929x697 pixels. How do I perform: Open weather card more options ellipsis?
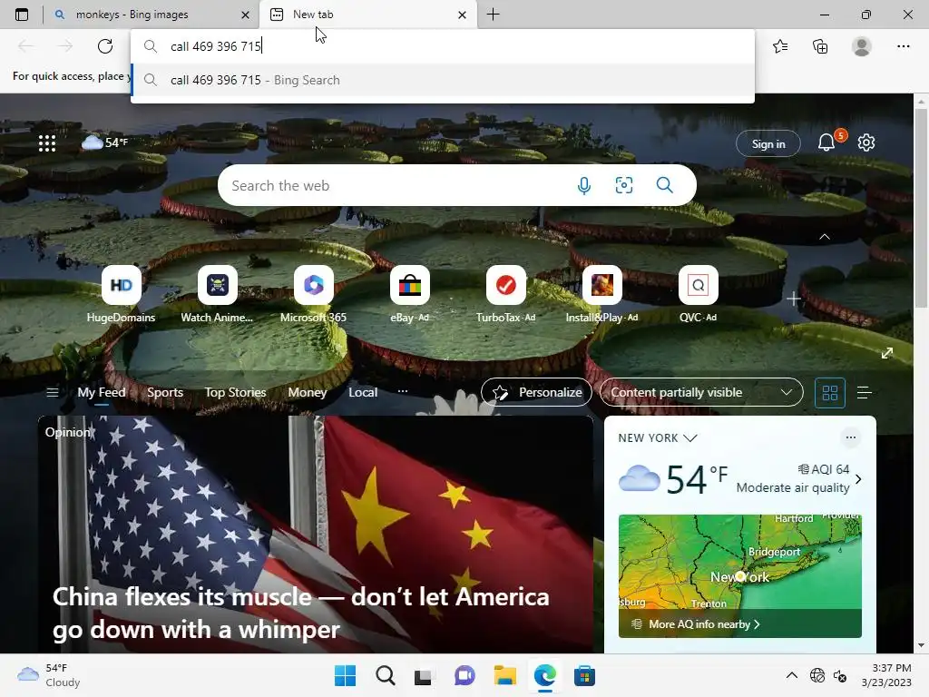pyautogui.click(x=851, y=437)
